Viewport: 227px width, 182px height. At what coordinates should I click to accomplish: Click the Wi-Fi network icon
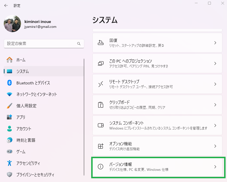click(9, 94)
